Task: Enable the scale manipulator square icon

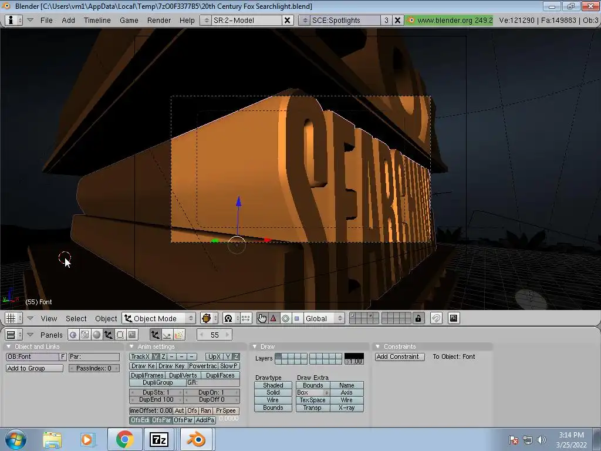Action: pos(296,318)
